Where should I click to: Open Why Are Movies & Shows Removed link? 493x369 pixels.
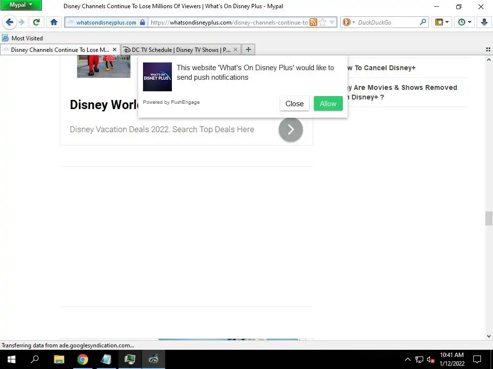click(x=402, y=92)
